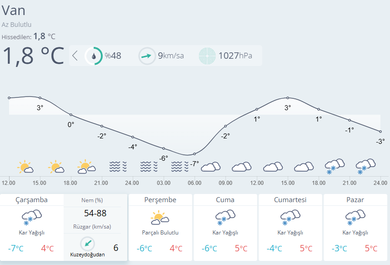Click the Van city title

[14, 10]
